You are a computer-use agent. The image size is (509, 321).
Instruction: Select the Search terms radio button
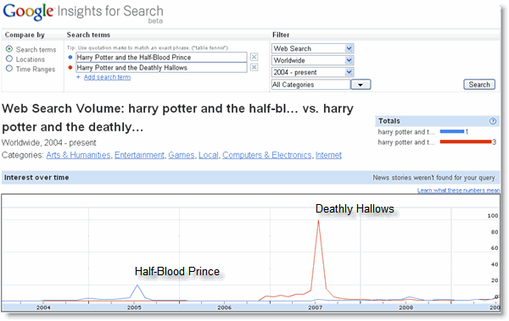coord(9,49)
